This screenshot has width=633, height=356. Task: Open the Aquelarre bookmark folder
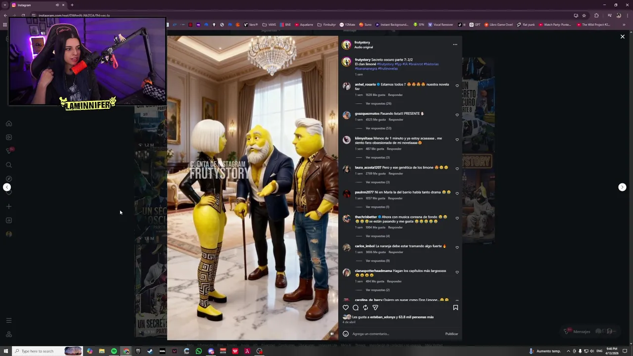(304, 25)
